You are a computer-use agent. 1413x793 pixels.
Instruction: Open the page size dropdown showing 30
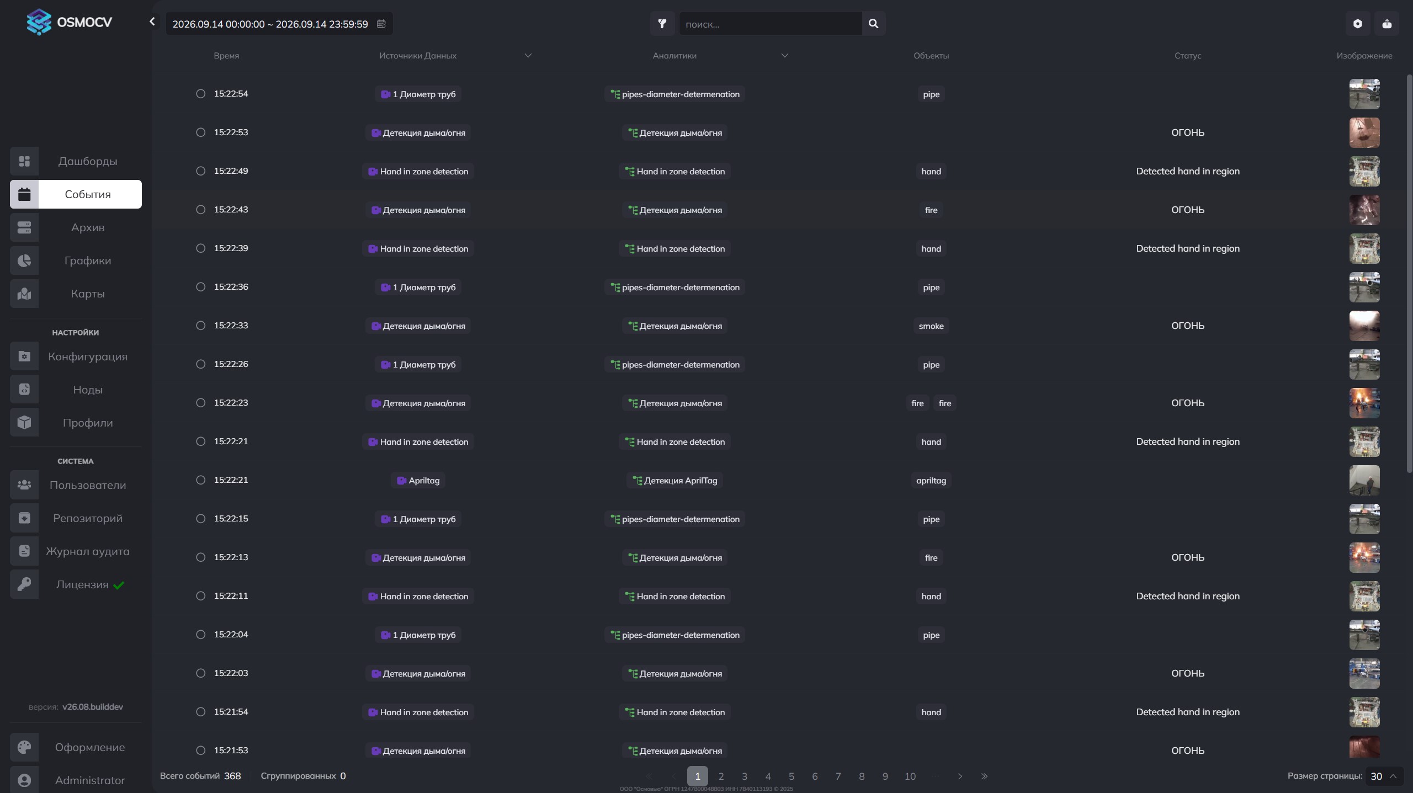tap(1384, 776)
